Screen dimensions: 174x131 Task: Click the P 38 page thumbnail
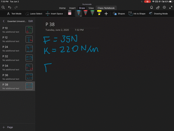click(x=29, y=86)
